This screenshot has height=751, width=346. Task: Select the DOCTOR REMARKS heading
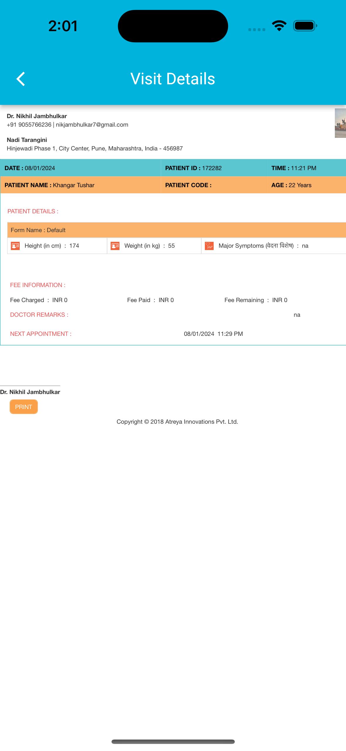[x=39, y=315]
